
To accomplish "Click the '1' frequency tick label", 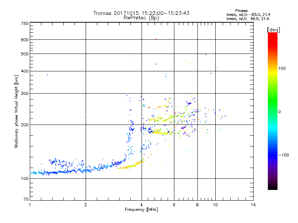I will click(30, 205).
